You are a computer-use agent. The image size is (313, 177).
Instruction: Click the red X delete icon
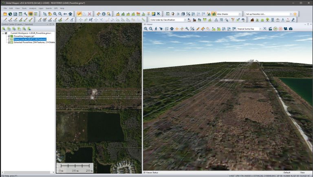pyautogui.click(x=90, y=14)
